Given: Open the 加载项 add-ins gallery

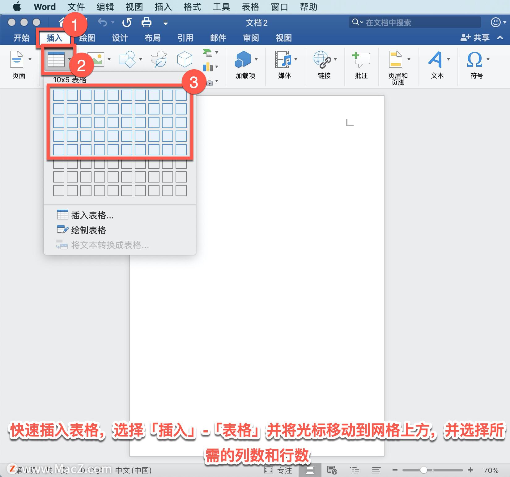Looking at the screenshot, I should point(244,60).
